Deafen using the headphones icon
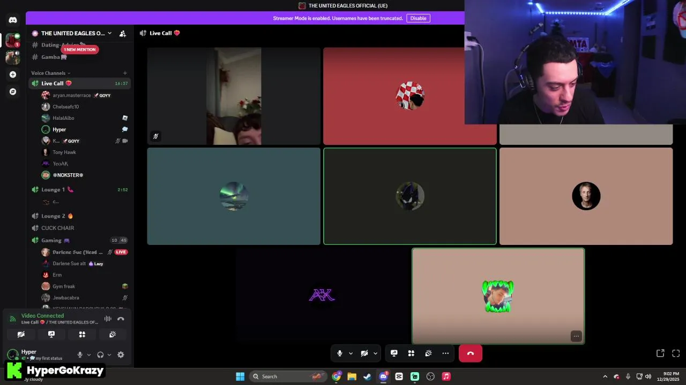Image resolution: width=686 pixels, height=385 pixels. click(100, 355)
